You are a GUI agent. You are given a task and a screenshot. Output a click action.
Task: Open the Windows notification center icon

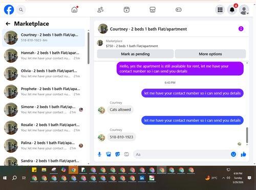point(249,178)
